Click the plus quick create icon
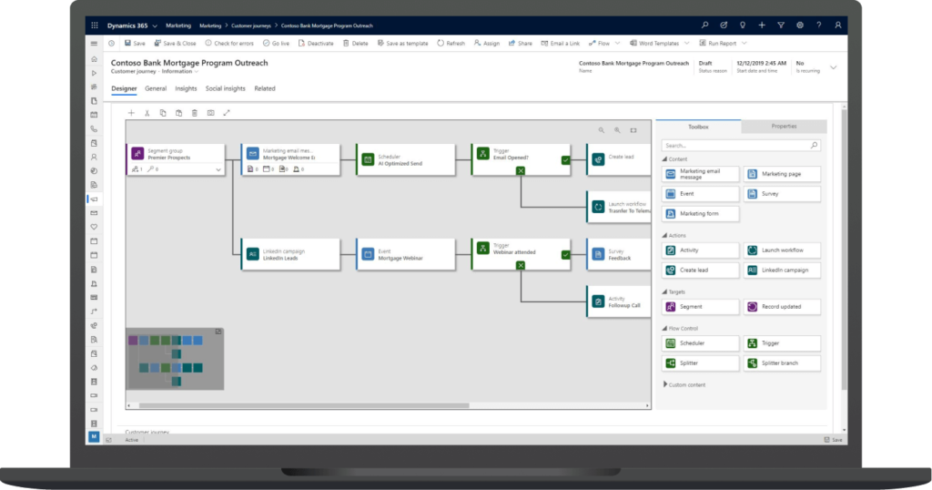 click(x=762, y=26)
